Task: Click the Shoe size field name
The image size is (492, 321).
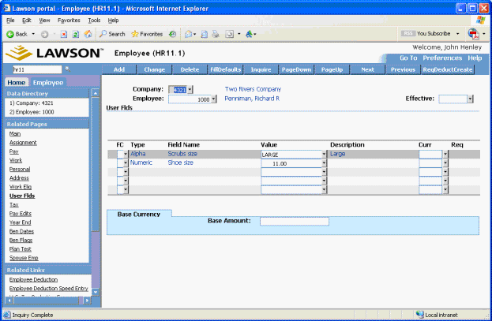Action: [180, 162]
